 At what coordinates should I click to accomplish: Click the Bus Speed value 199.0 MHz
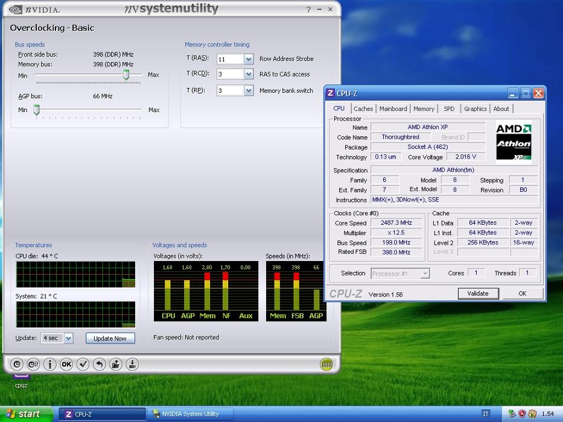click(396, 242)
